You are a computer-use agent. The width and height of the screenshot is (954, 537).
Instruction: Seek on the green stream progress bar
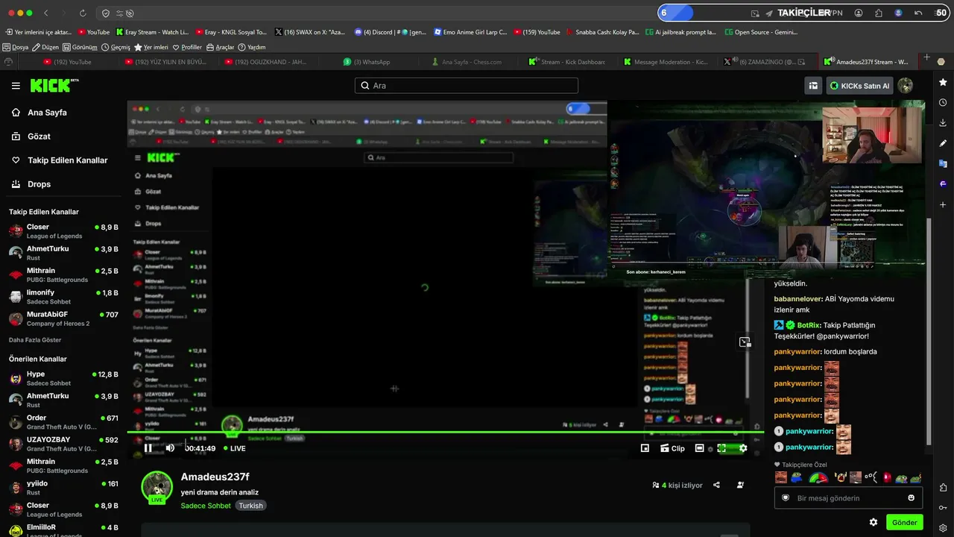(446, 433)
